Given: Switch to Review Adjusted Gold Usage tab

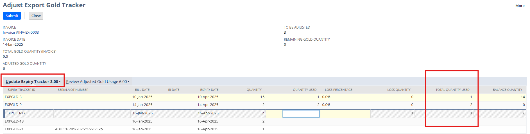Looking at the screenshot, I should (98, 82).
